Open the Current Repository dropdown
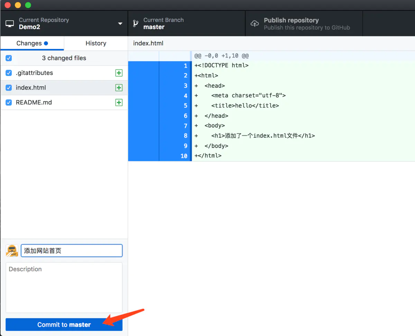The width and height of the screenshot is (415, 336). pos(120,23)
